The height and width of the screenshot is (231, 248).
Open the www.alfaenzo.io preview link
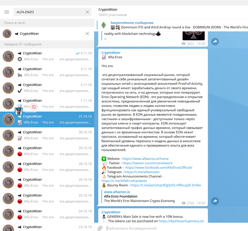point(117,192)
